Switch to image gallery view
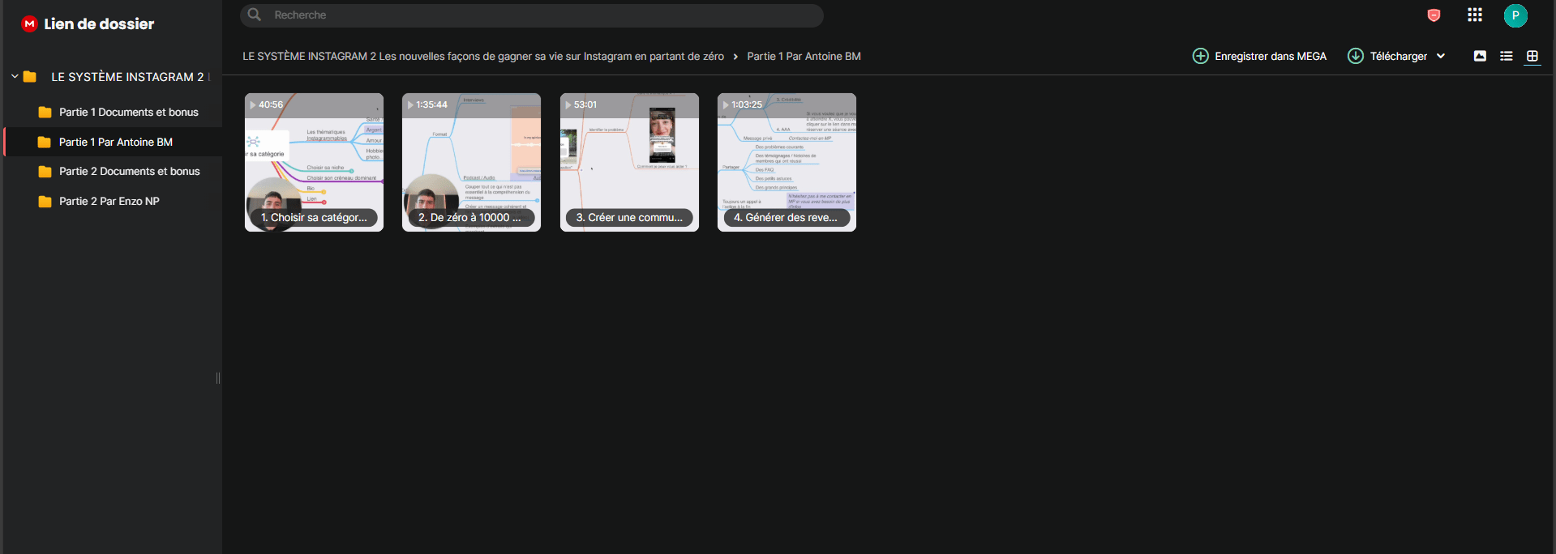Image resolution: width=1556 pixels, height=554 pixels. [x=1480, y=56]
